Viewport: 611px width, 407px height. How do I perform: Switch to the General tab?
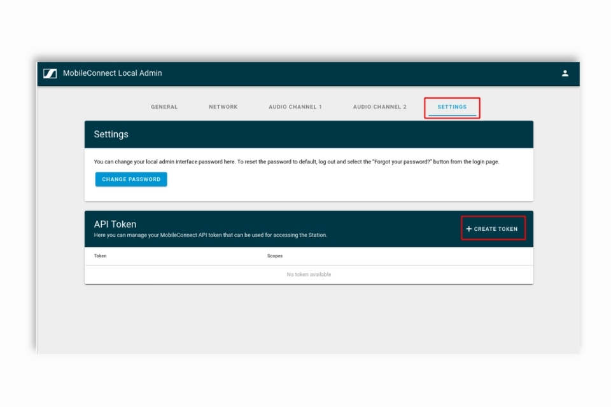click(x=164, y=107)
